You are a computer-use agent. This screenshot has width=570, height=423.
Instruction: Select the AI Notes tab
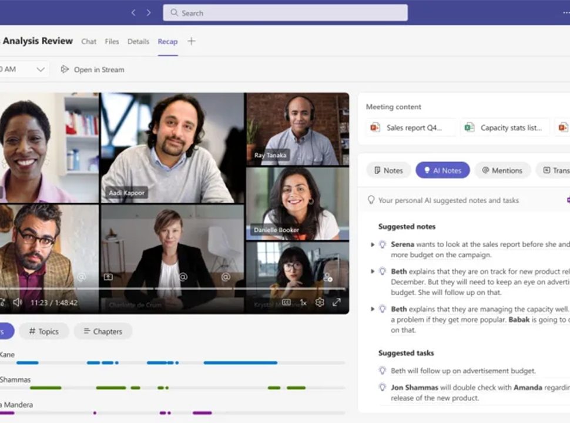click(x=442, y=170)
